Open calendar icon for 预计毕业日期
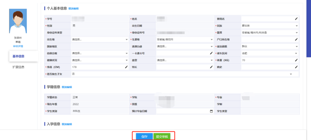 coord(211,111)
